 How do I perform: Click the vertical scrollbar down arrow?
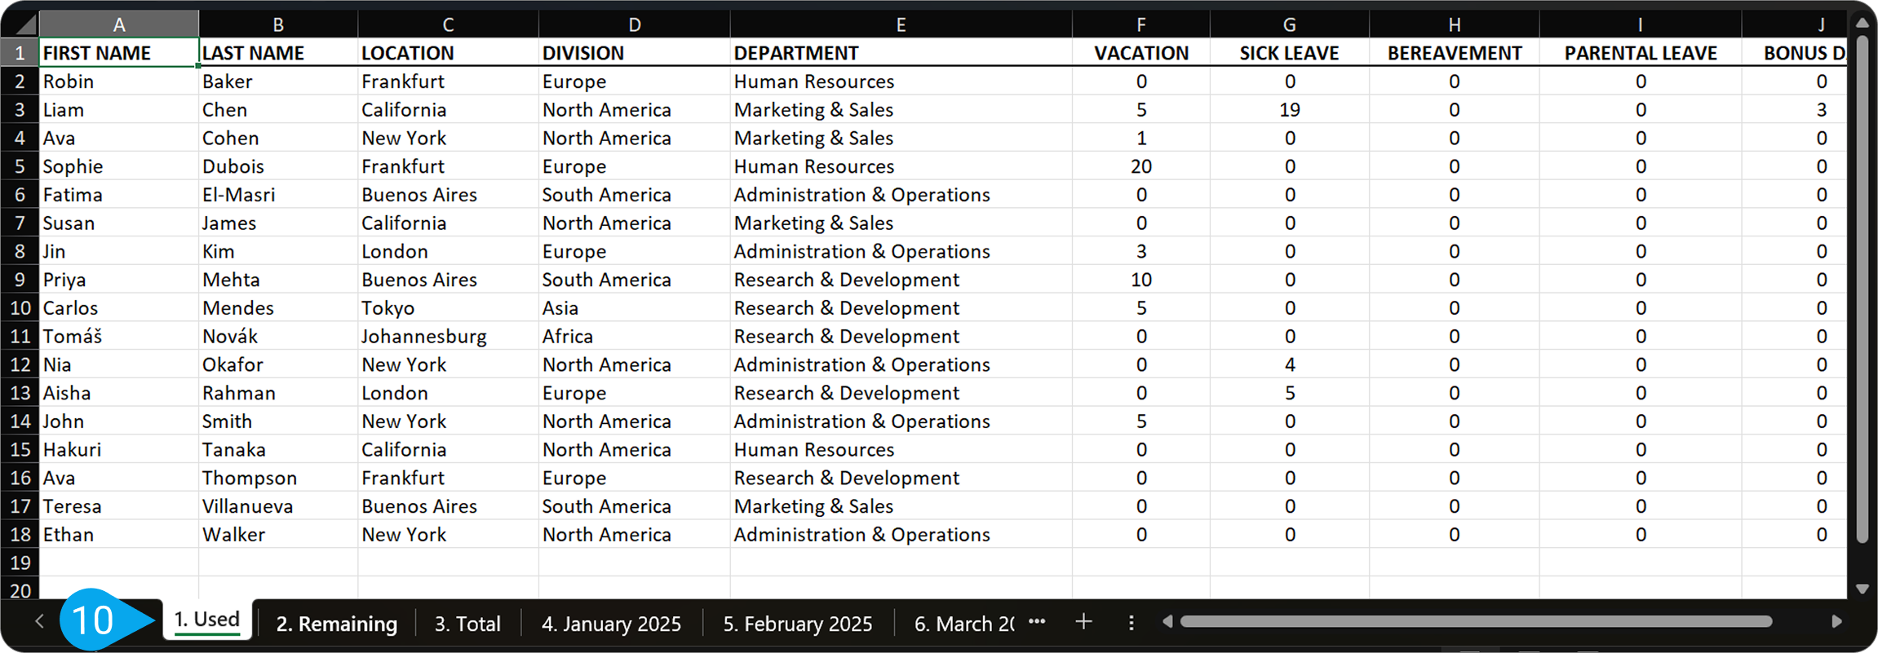point(1862,589)
